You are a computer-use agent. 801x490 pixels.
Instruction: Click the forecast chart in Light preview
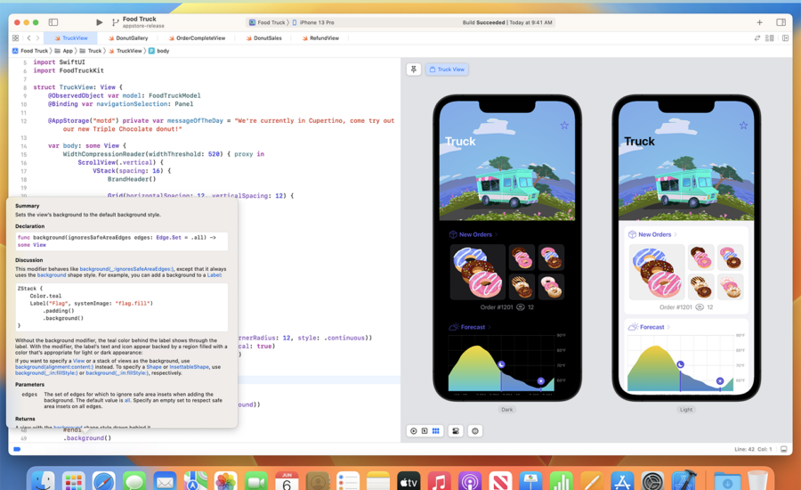click(x=686, y=363)
